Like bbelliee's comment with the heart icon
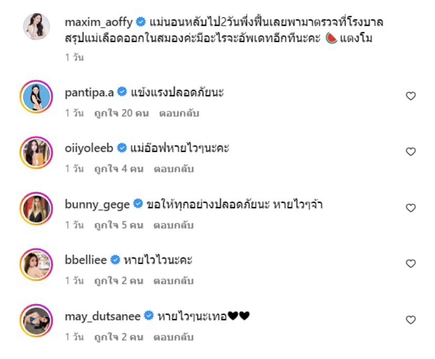Image resolution: width=435 pixels, height=359 pixels. click(411, 263)
